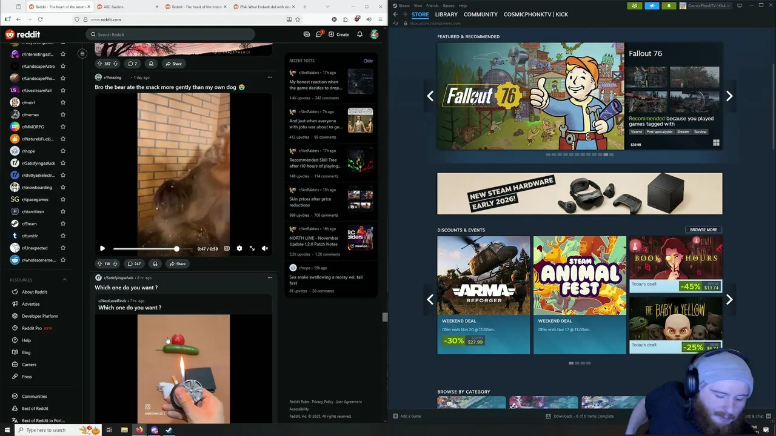This screenshot has width=776, height=436.
Task: Upvote the bear snack video post
Action: (x=99, y=263)
